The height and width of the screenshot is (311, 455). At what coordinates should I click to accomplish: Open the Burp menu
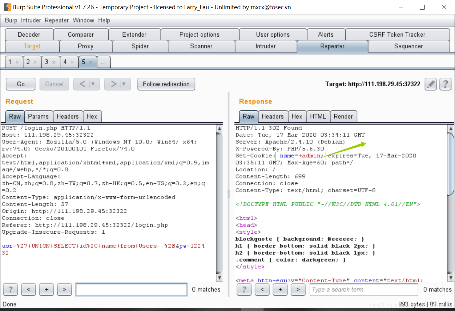point(11,20)
